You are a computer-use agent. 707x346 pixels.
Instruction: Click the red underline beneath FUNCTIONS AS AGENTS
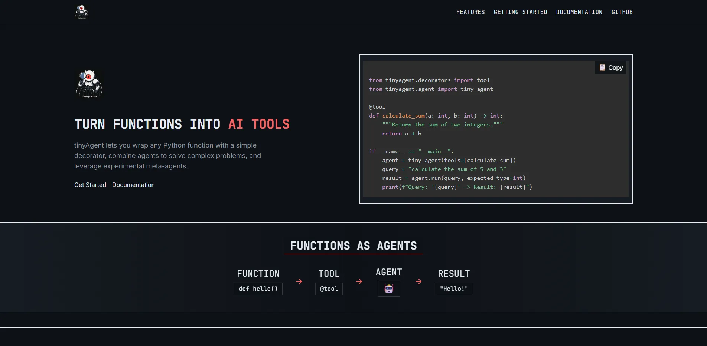click(353, 254)
